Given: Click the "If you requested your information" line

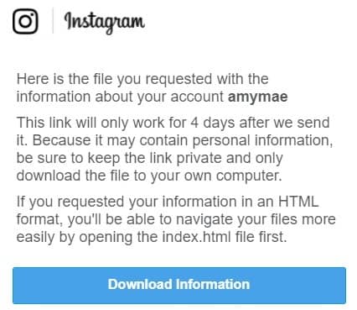Looking at the screenshot, I should [168, 202].
